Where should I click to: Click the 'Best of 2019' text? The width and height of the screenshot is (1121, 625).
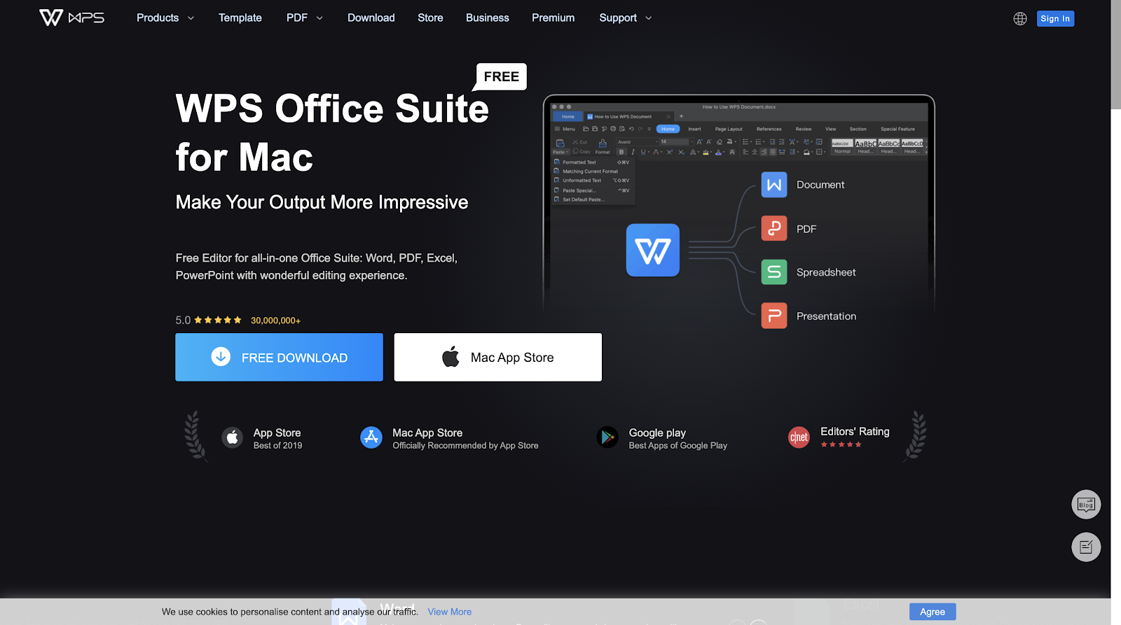tap(277, 446)
